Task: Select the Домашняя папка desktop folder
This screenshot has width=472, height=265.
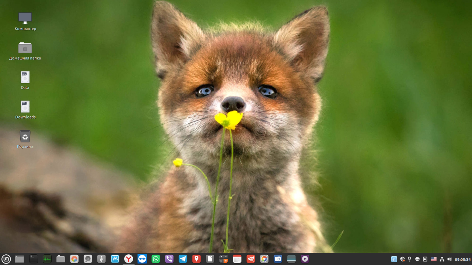Action: pos(25,51)
